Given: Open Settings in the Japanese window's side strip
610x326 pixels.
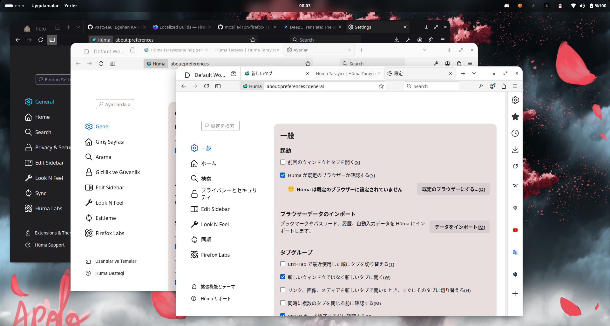Looking at the screenshot, I should (x=515, y=100).
